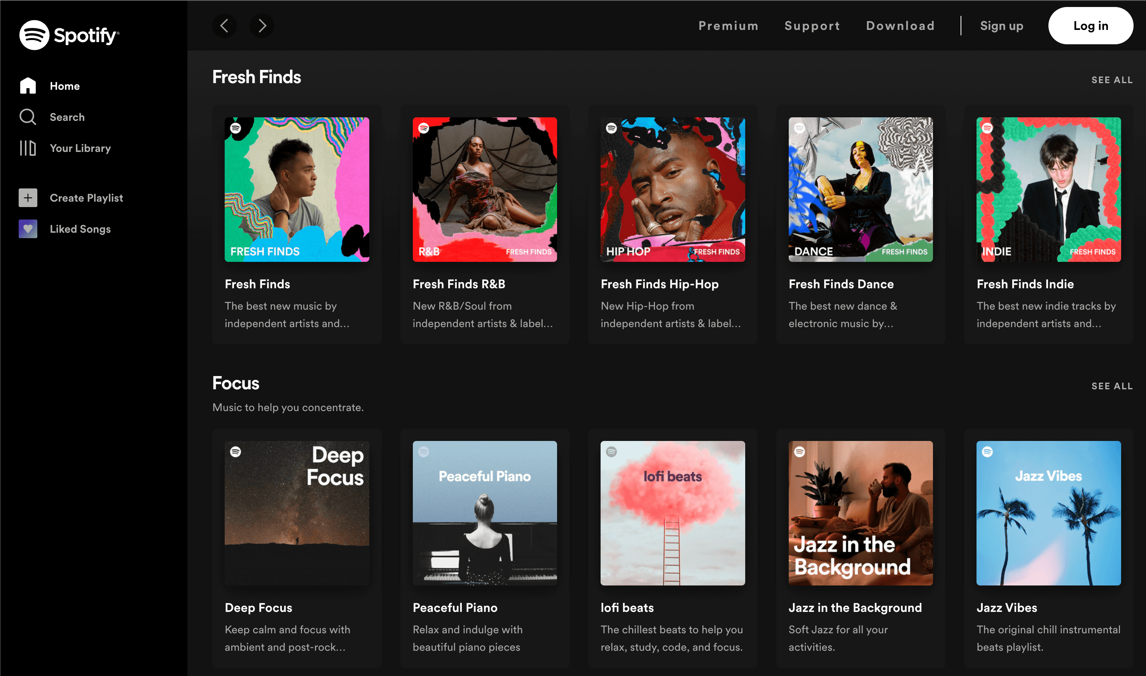
Task: Click the Spotify logo
Action: pyautogui.click(x=69, y=35)
